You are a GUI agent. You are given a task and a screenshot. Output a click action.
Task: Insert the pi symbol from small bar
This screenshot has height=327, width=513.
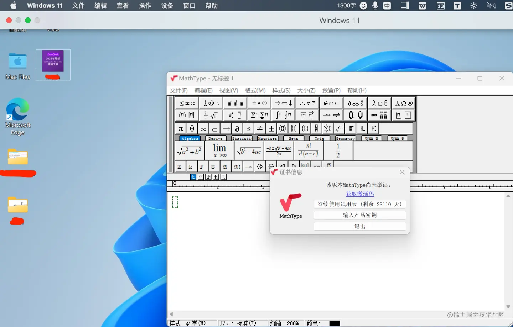coord(181,128)
